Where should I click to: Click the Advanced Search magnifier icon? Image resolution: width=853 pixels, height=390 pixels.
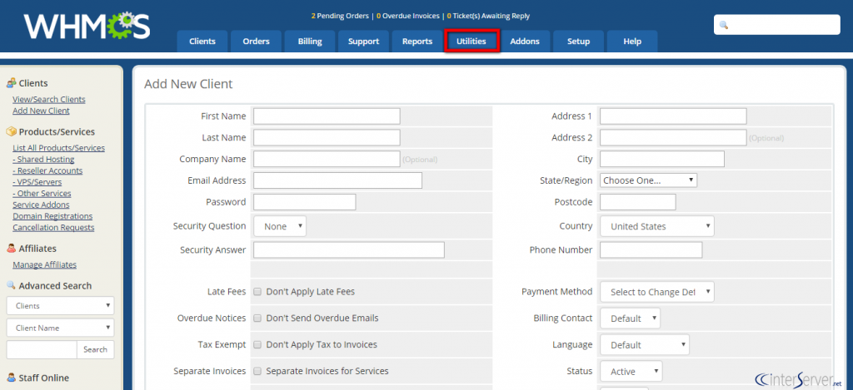click(12, 285)
